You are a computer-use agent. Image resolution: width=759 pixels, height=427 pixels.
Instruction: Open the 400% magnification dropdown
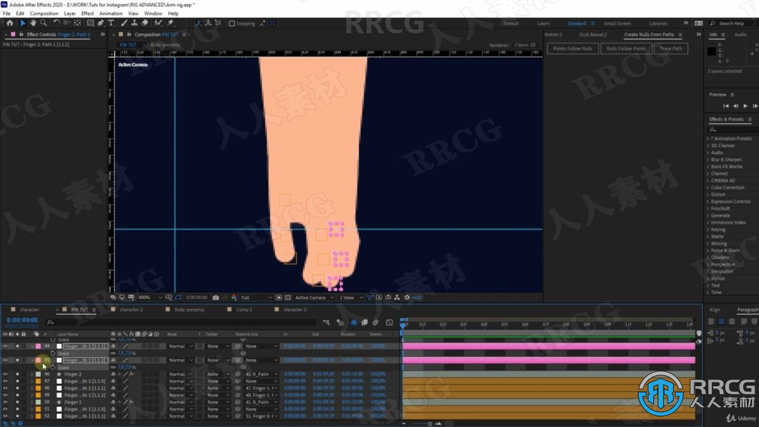coord(149,298)
